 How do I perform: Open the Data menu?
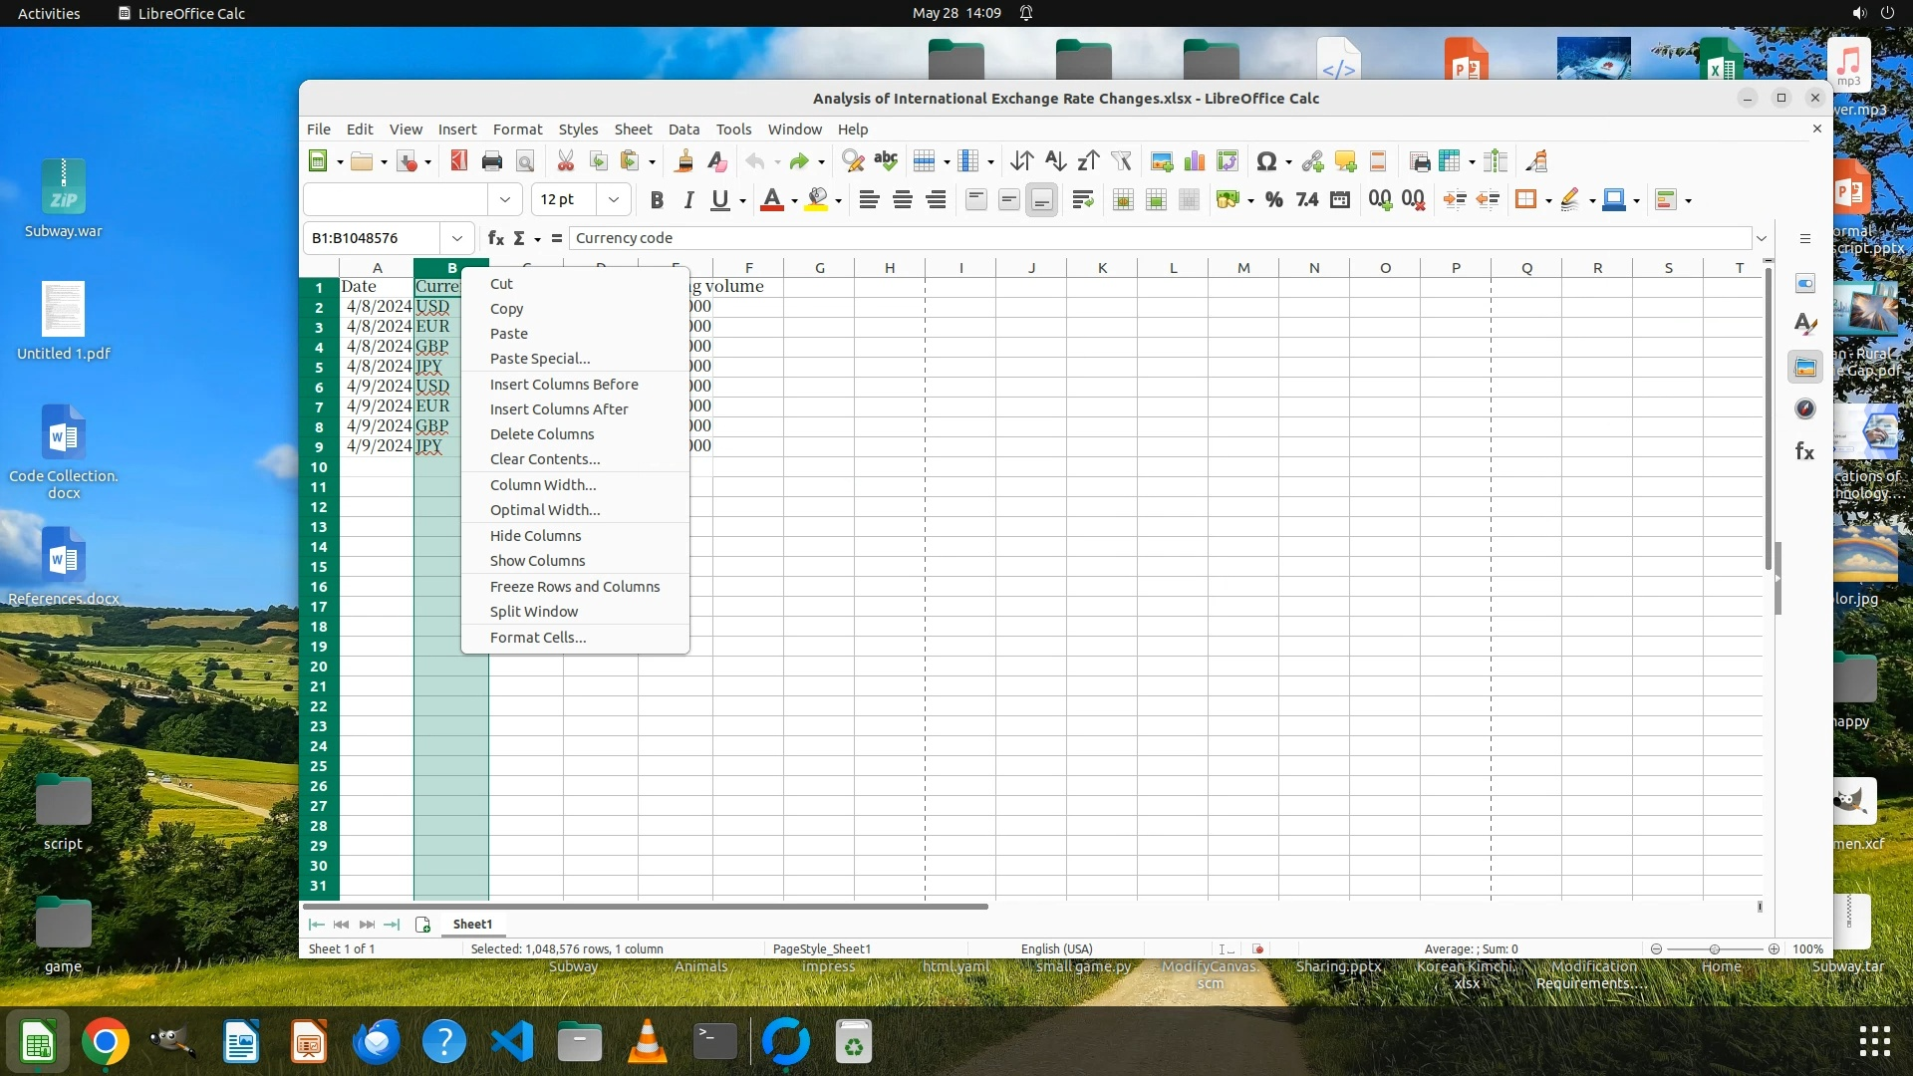click(683, 130)
